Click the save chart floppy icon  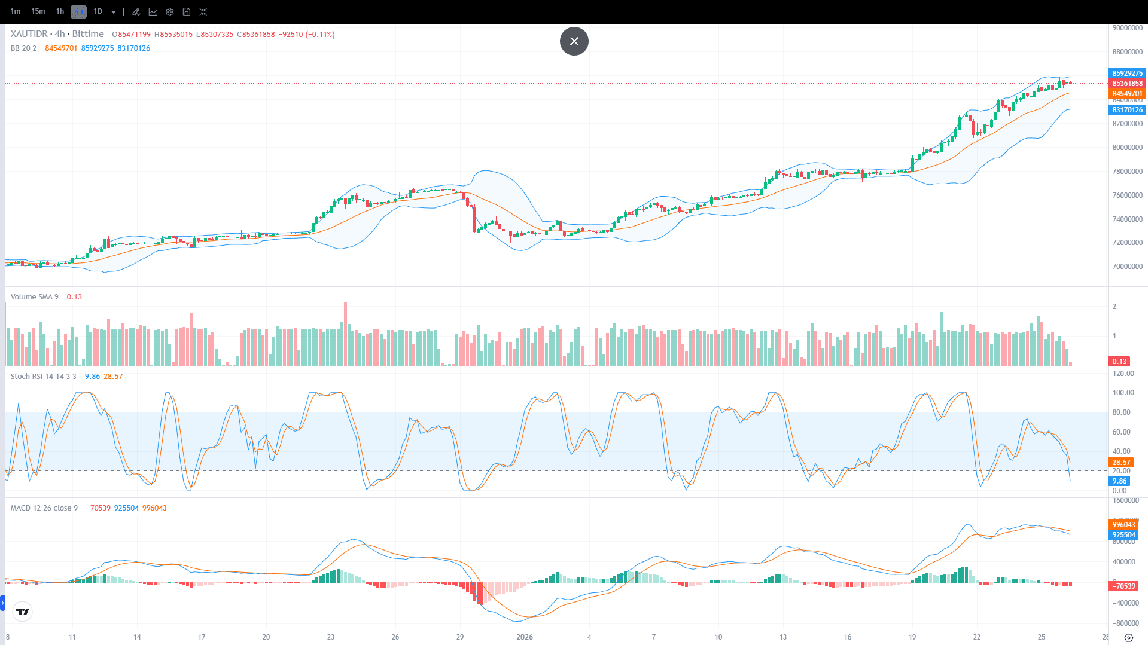(x=187, y=12)
